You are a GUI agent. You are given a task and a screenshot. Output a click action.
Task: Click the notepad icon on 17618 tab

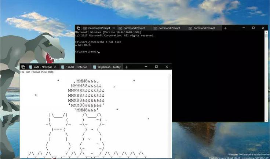(63, 67)
